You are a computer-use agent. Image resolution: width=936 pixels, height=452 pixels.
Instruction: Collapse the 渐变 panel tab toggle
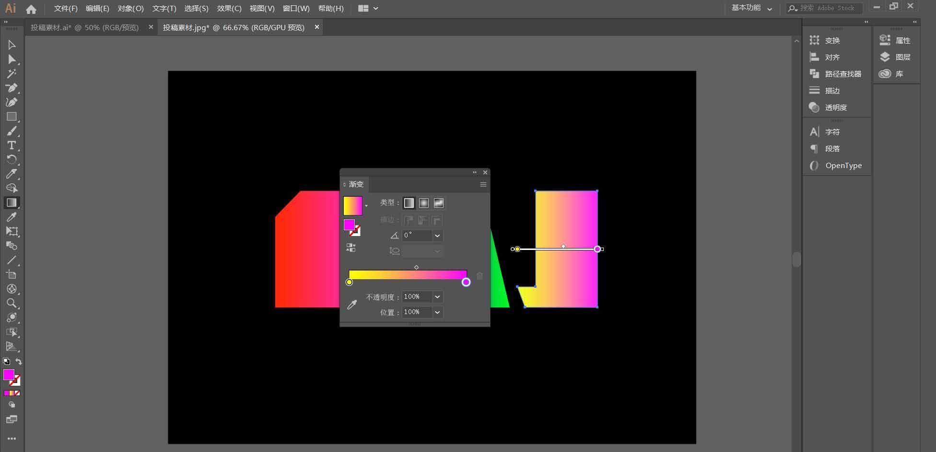click(344, 184)
